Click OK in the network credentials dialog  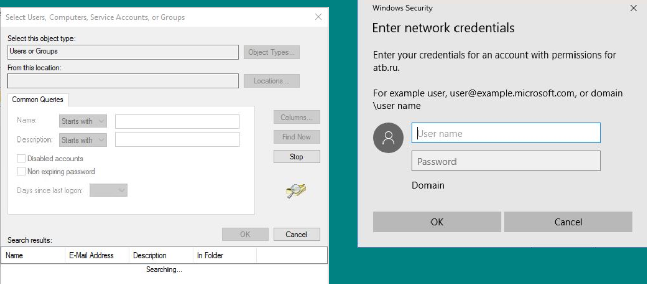coord(437,222)
